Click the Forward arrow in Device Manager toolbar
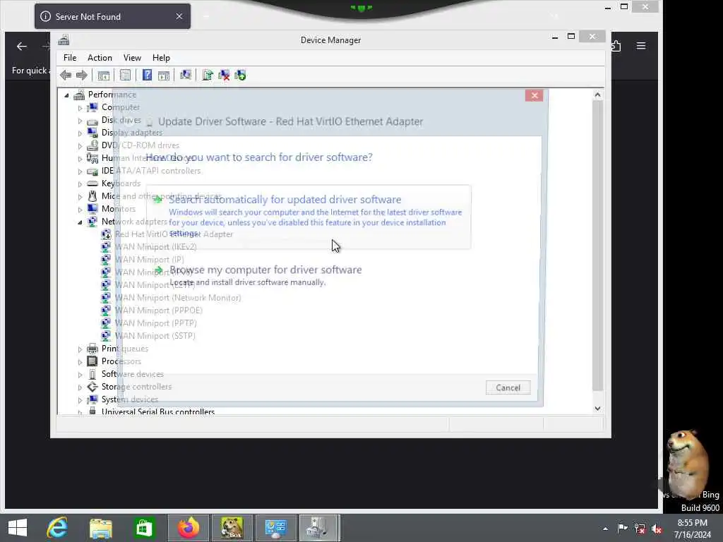This screenshot has width=723, height=542. pyautogui.click(x=82, y=75)
